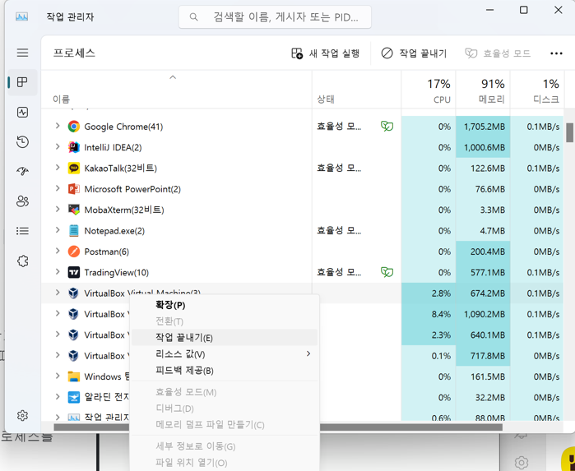Click the vertical scrollbar thumb

pos(569,132)
